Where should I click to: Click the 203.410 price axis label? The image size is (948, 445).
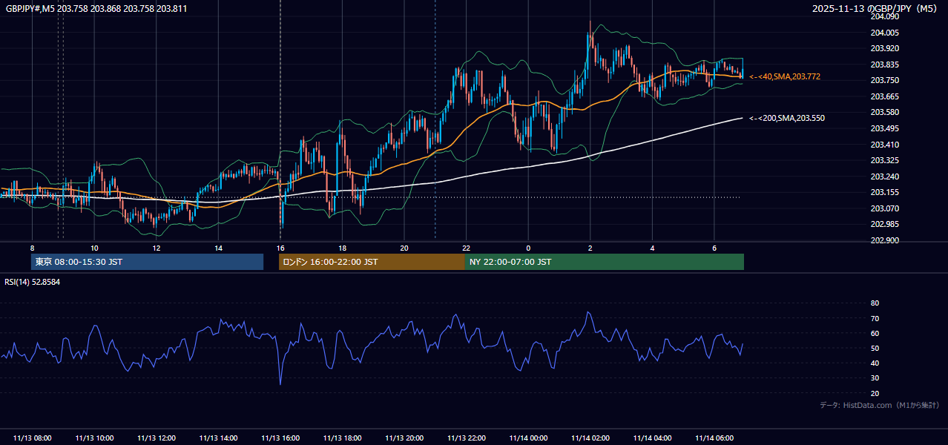coord(884,145)
